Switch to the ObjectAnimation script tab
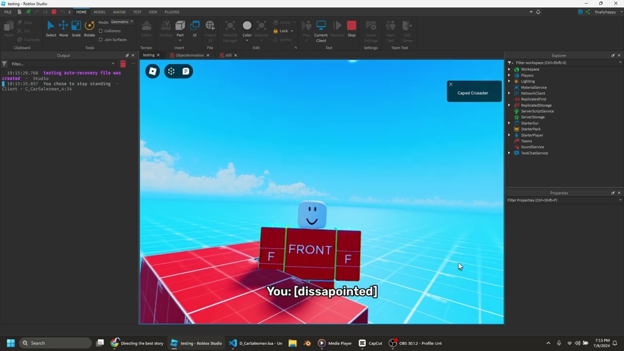Screen dimensions: 624x351 (x=190, y=55)
